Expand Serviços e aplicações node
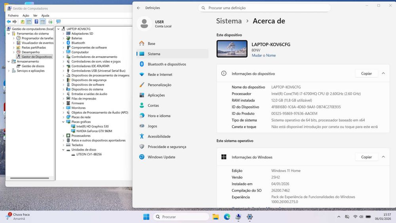The height and width of the screenshot is (223, 396). coord(9,71)
